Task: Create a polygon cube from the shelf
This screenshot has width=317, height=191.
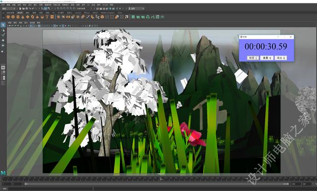Action: click(x=13, y=17)
